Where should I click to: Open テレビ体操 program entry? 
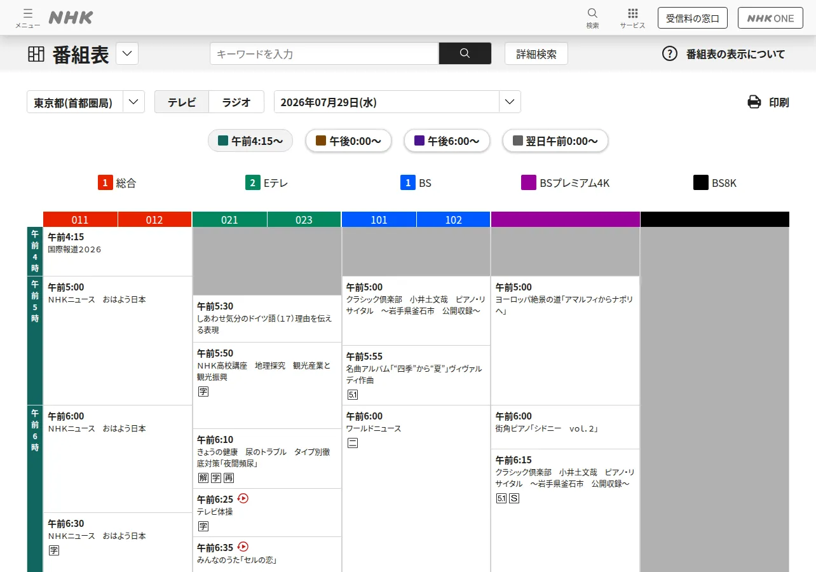click(x=267, y=512)
